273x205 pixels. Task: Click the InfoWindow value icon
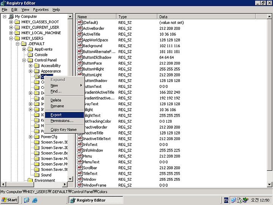coord(80,150)
